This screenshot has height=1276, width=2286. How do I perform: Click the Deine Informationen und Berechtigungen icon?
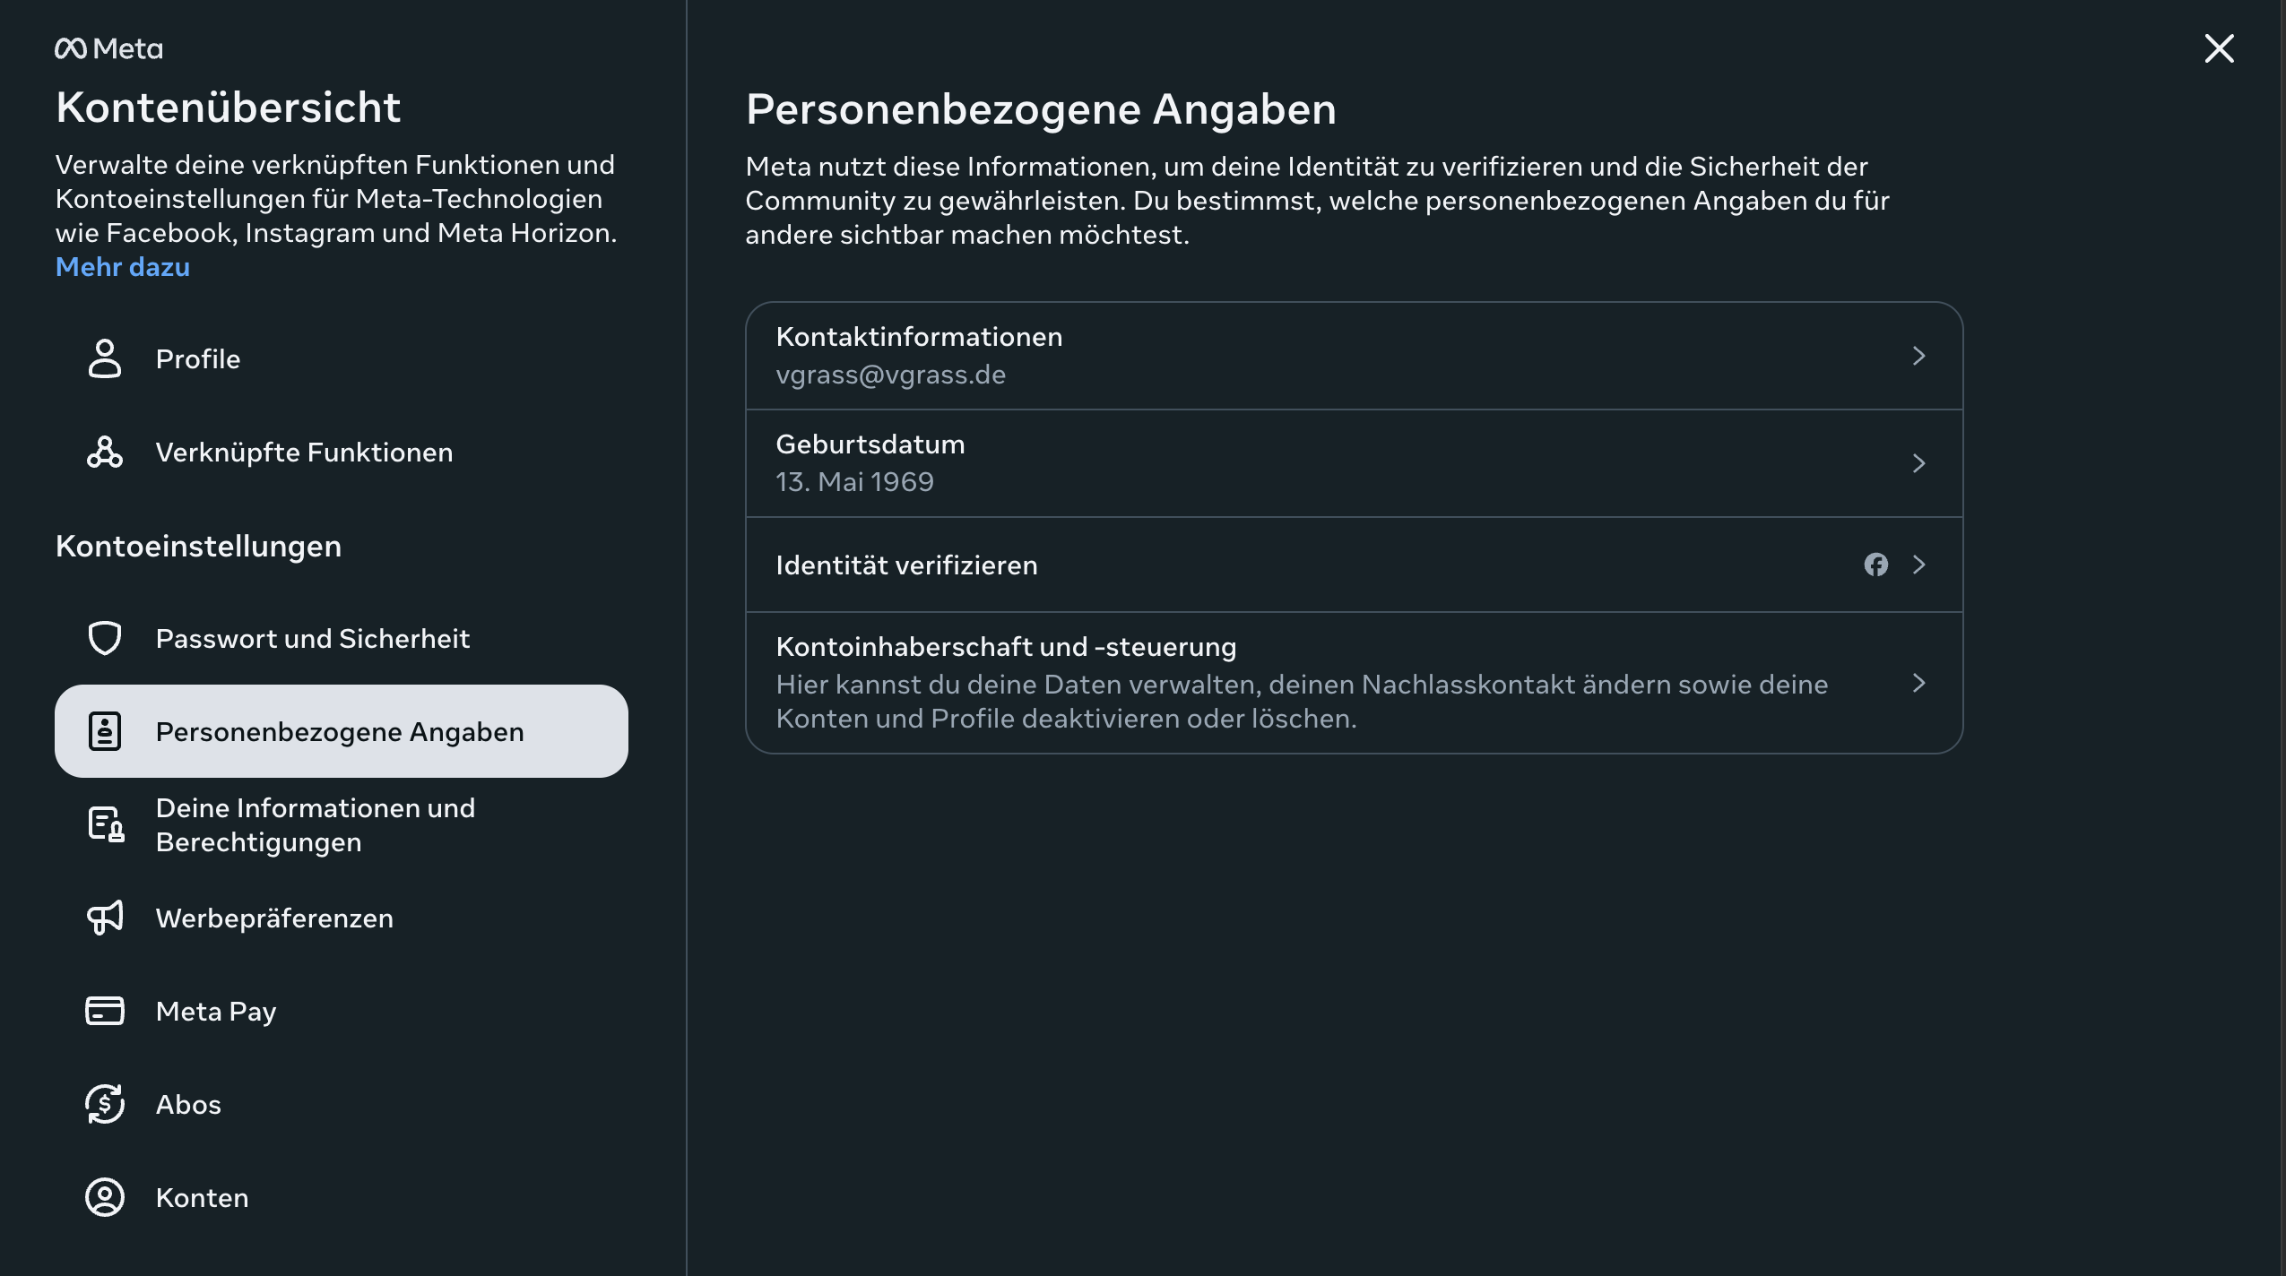pos(106,824)
